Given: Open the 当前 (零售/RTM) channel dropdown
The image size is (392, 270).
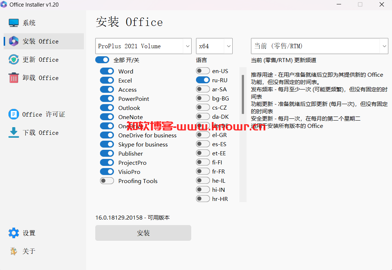Looking at the screenshot, I should click(x=319, y=46).
